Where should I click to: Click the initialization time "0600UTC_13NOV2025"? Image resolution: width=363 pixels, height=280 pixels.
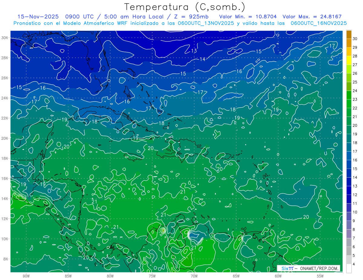206,23
